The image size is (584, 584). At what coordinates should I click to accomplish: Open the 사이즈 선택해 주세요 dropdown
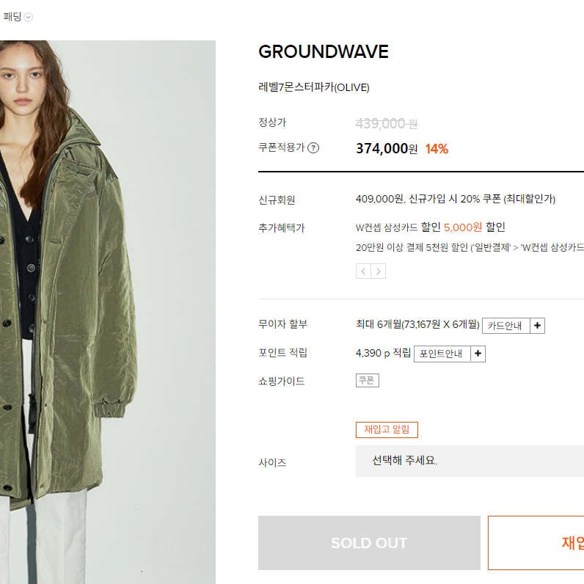point(470,461)
